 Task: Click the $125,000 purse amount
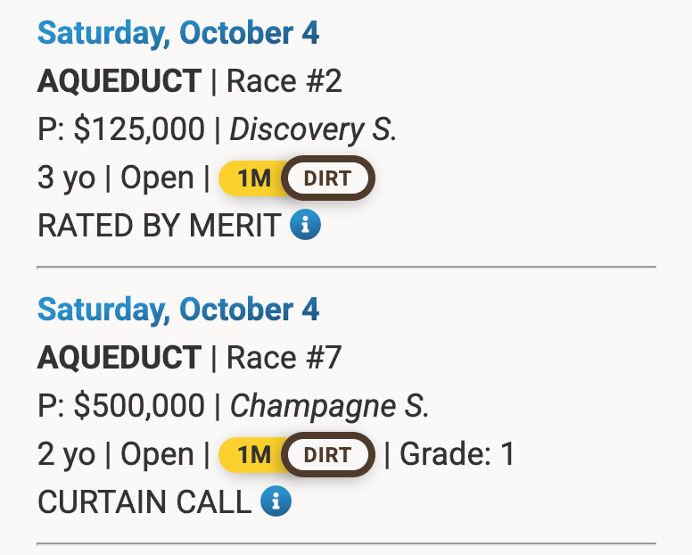click(139, 130)
